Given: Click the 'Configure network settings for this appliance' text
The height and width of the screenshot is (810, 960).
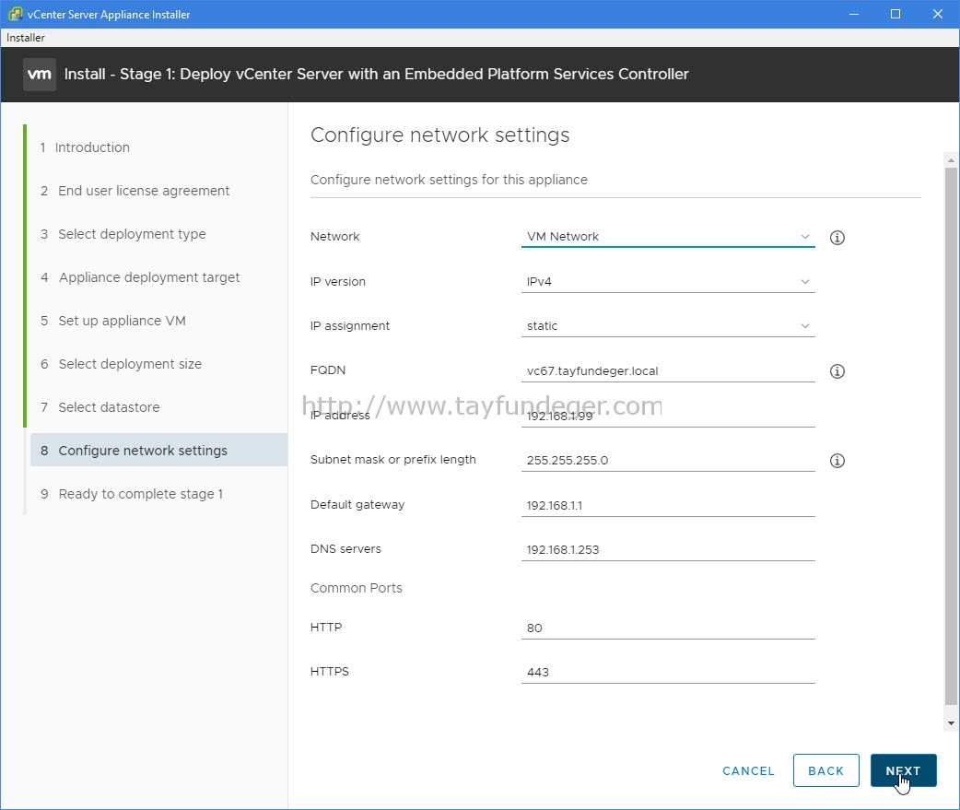Looking at the screenshot, I should (x=449, y=180).
